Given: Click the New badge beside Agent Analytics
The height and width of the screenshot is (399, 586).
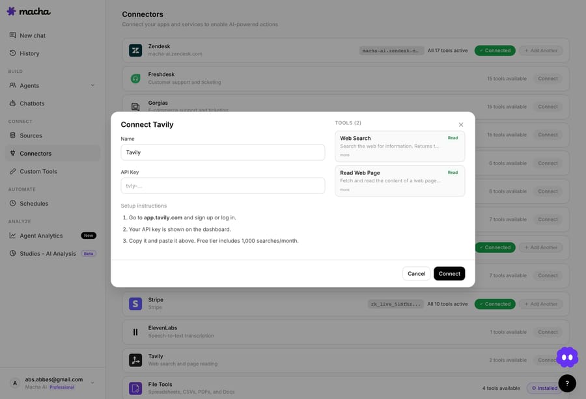Looking at the screenshot, I should [x=89, y=236].
